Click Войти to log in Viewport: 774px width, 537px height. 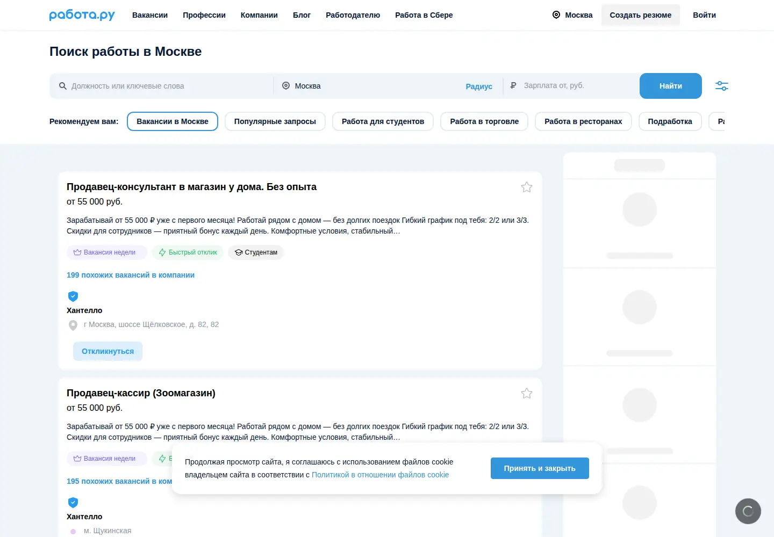[704, 15]
